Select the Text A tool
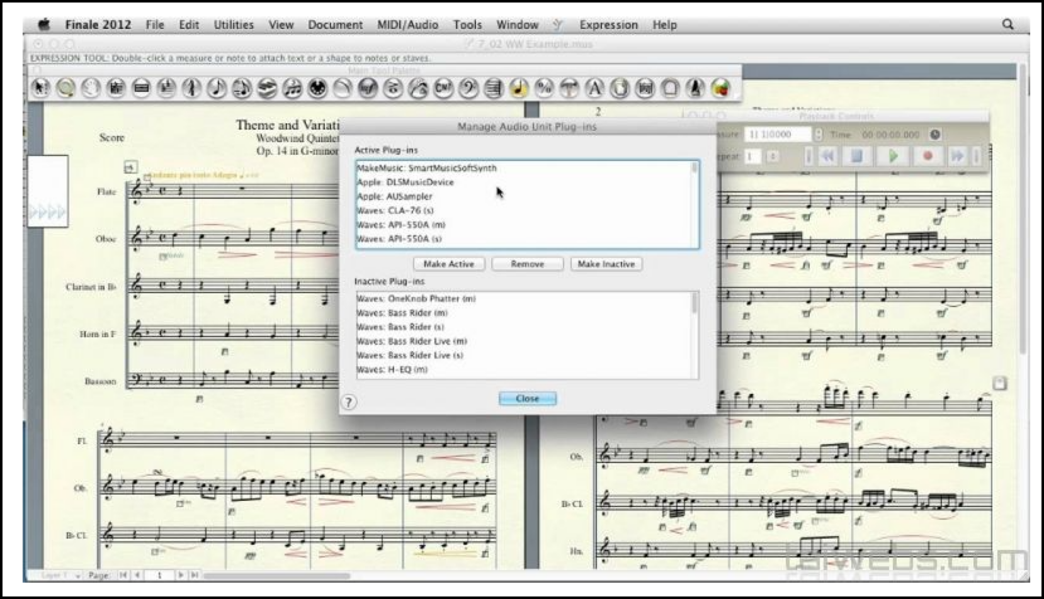Screen dimensions: 1044x599 point(594,88)
